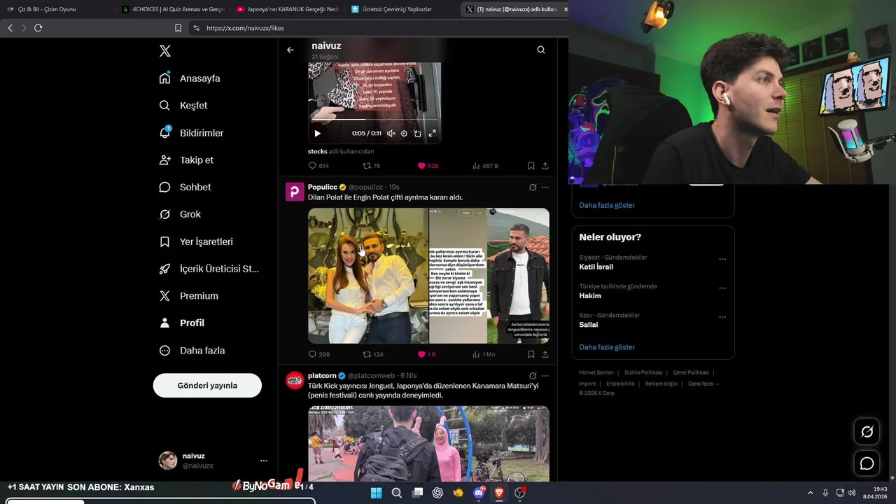Open the Dilan Polat couple photo

[x=368, y=276]
